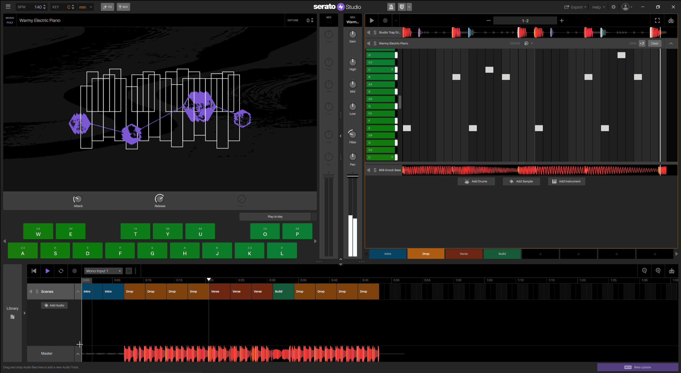Open the Help dropdown menu
Image resolution: width=681 pixels, height=373 pixels.
tap(598, 7)
